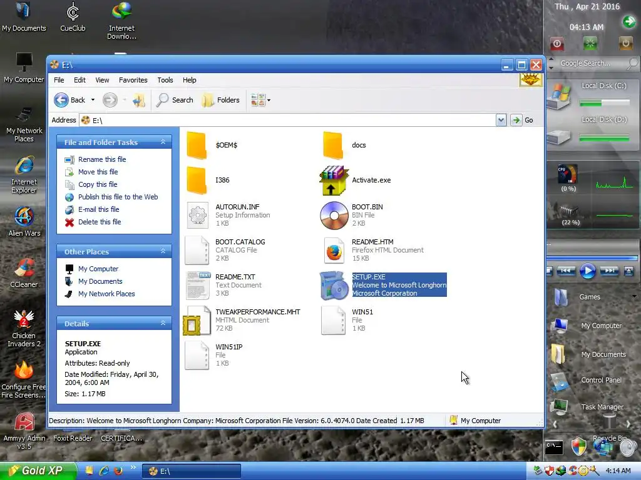641x480 pixels.
Task: Collapse the Details panel
Action: click(163, 323)
